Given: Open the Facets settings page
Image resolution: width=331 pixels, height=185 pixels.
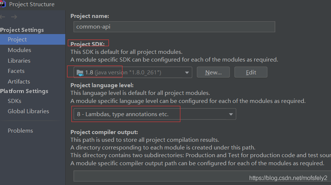Looking at the screenshot, I should [16, 71].
